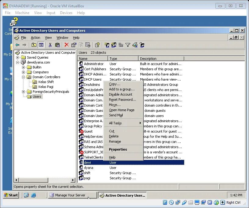Screen dimensions: 249x208
Task: Choose Rename in the context menu
Action: pos(123,141)
